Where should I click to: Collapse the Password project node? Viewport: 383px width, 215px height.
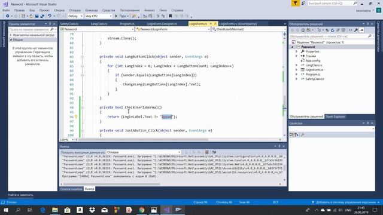tap(293, 47)
